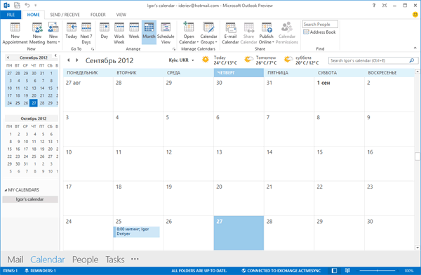The image size is (421, 275).
Task: Click the ЧЕТВЕРГ column header
Action: (x=239, y=73)
